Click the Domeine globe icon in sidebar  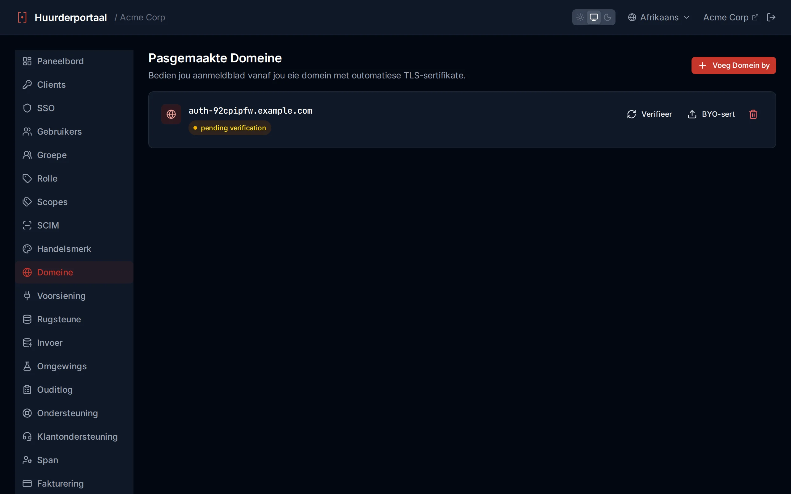coord(27,273)
